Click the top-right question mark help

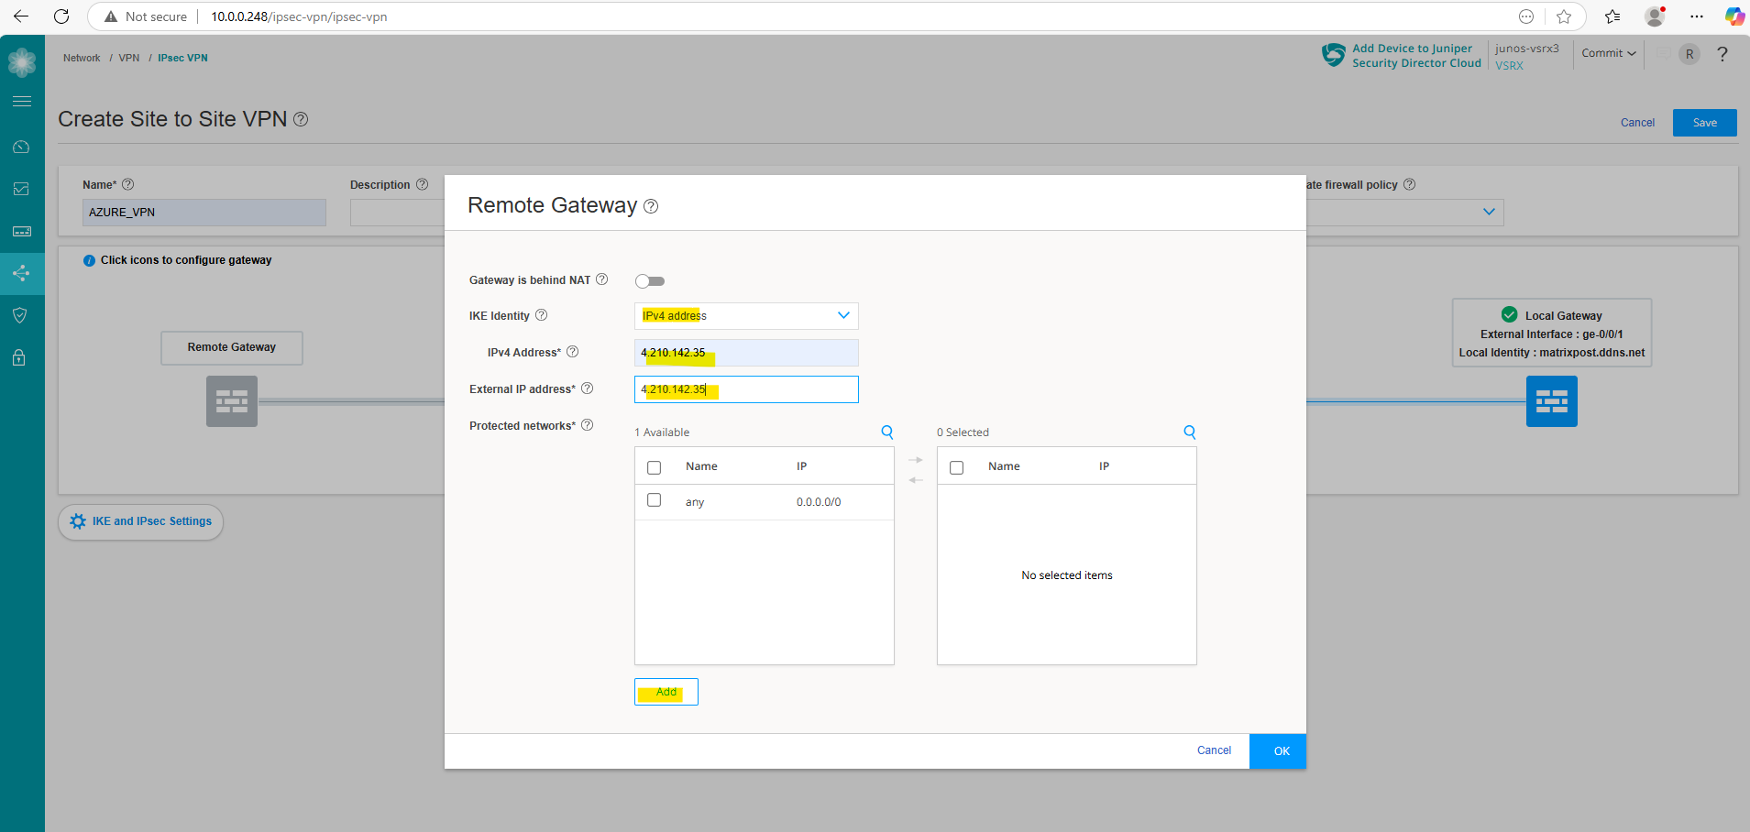point(1722,54)
